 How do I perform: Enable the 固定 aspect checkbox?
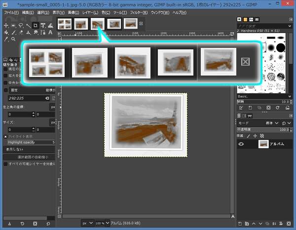(6, 90)
